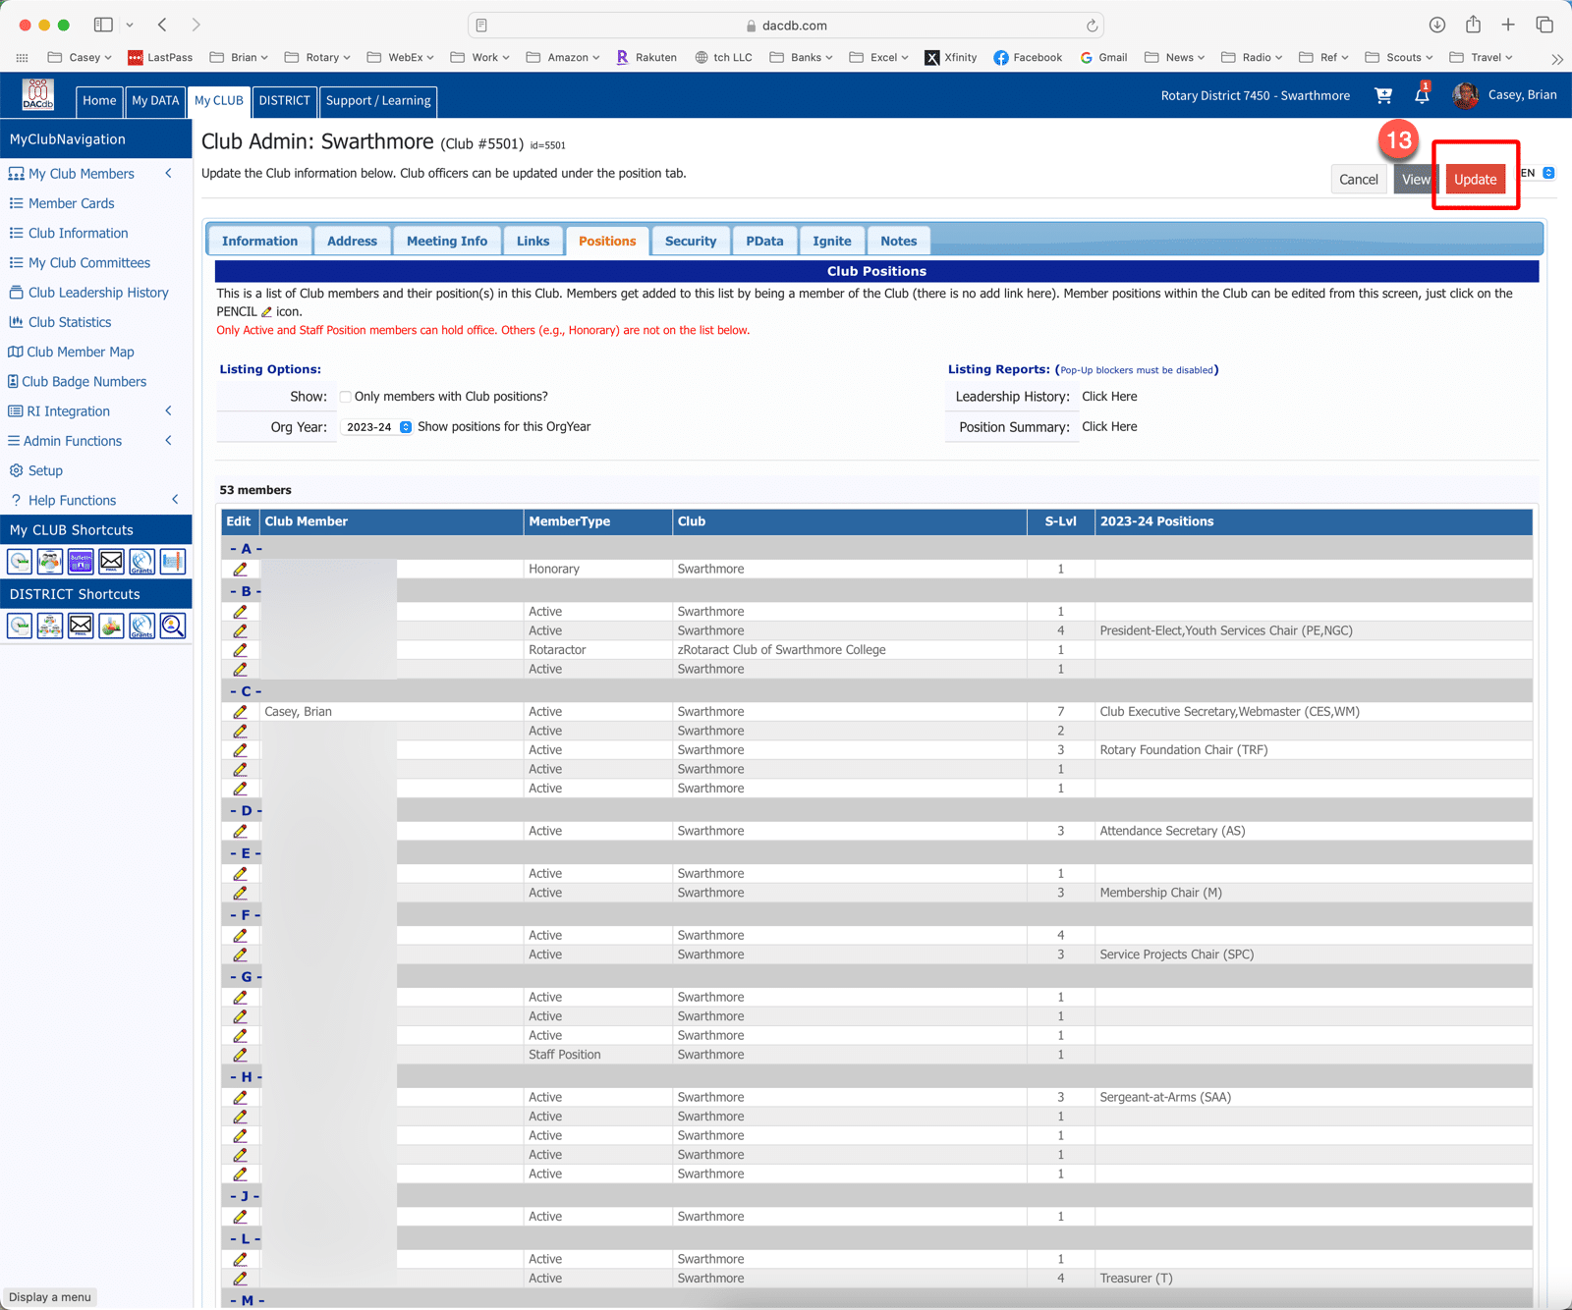This screenshot has width=1572, height=1310.
Task: Click the pencil for the Staff Position row
Action: coord(240,1055)
